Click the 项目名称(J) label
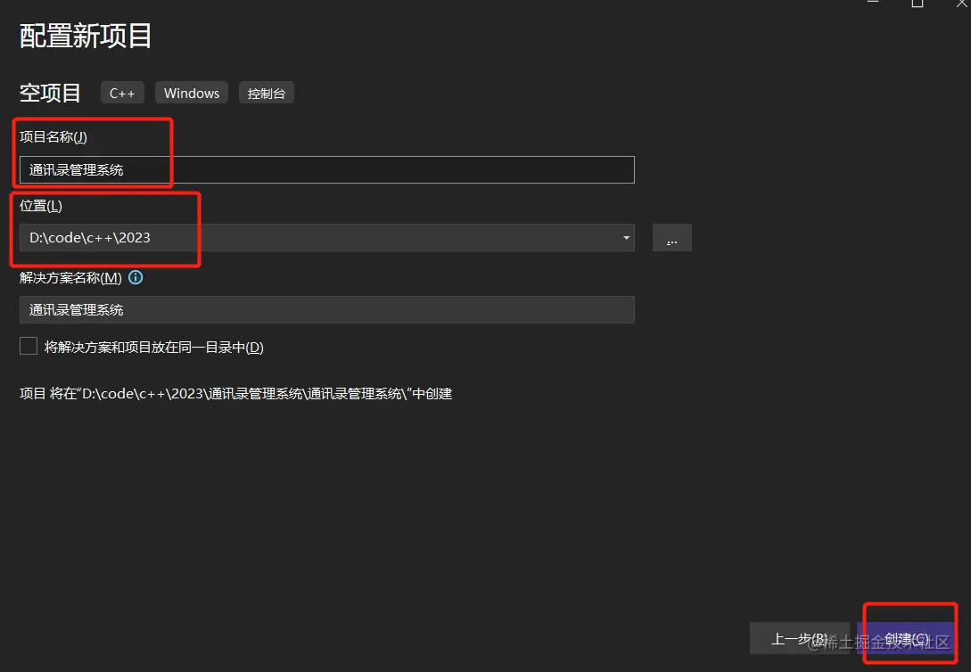The image size is (971, 672). pyautogui.click(x=53, y=136)
